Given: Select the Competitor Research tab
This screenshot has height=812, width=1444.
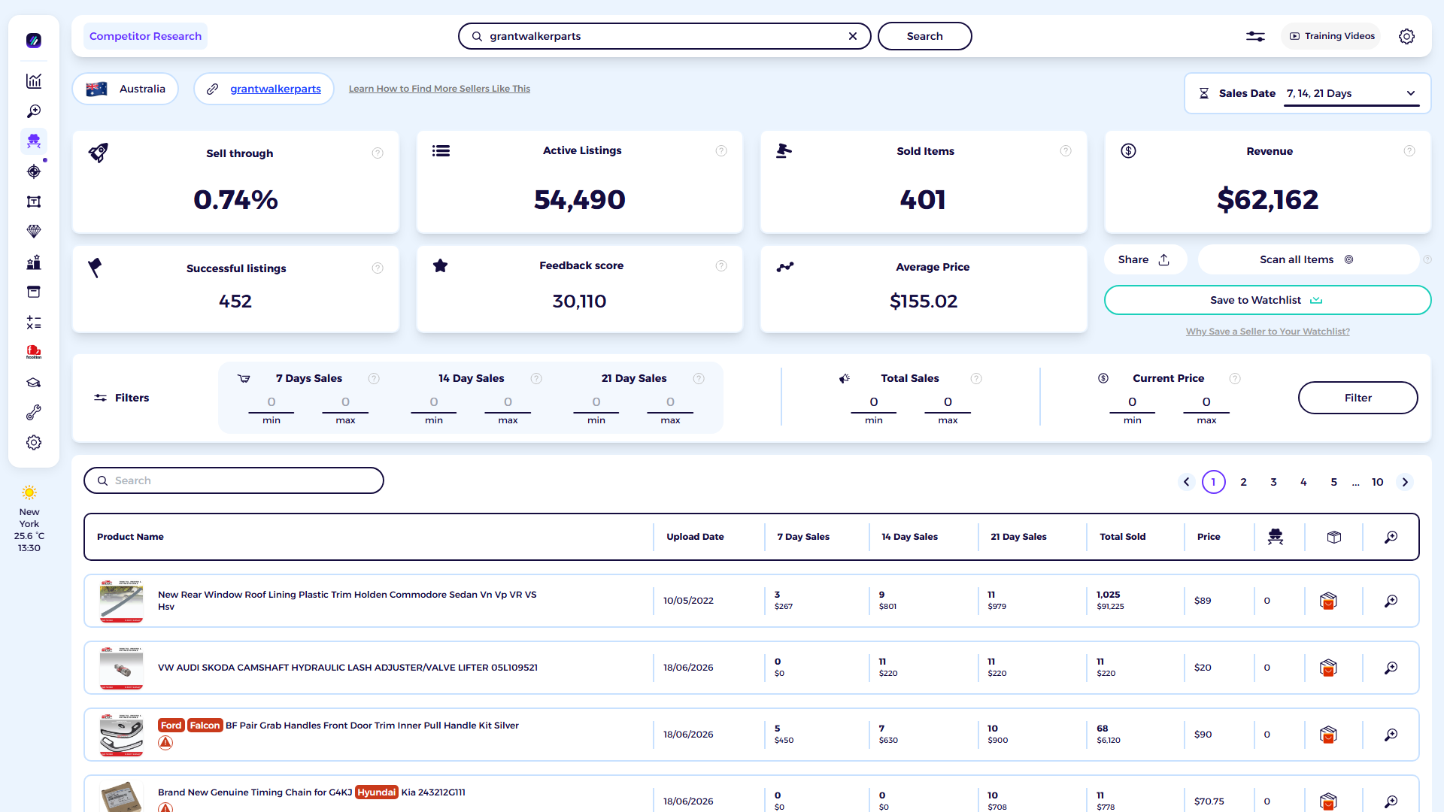Looking at the screenshot, I should (145, 36).
